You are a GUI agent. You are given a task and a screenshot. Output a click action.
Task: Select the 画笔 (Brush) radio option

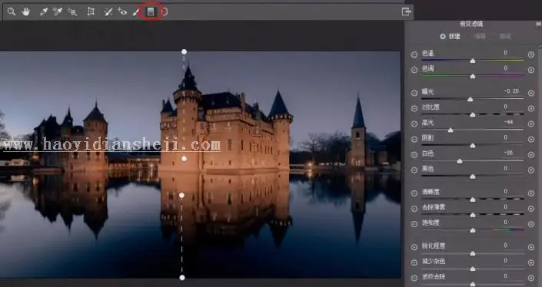pos(505,36)
